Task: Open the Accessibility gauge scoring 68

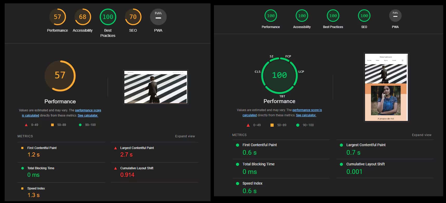Action: [83, 17]
